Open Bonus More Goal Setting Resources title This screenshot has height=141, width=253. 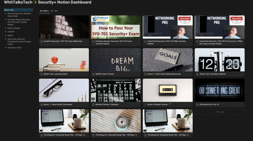click(164, 74)
